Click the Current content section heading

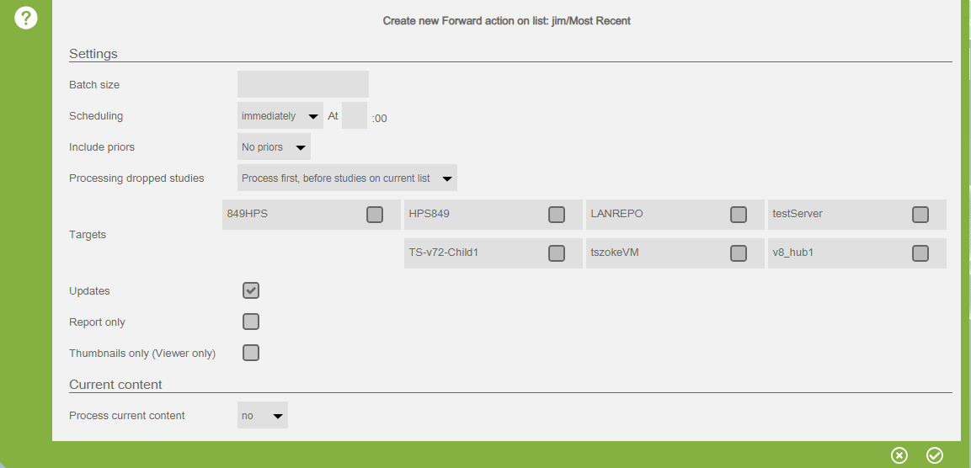(x=115, y=385)
